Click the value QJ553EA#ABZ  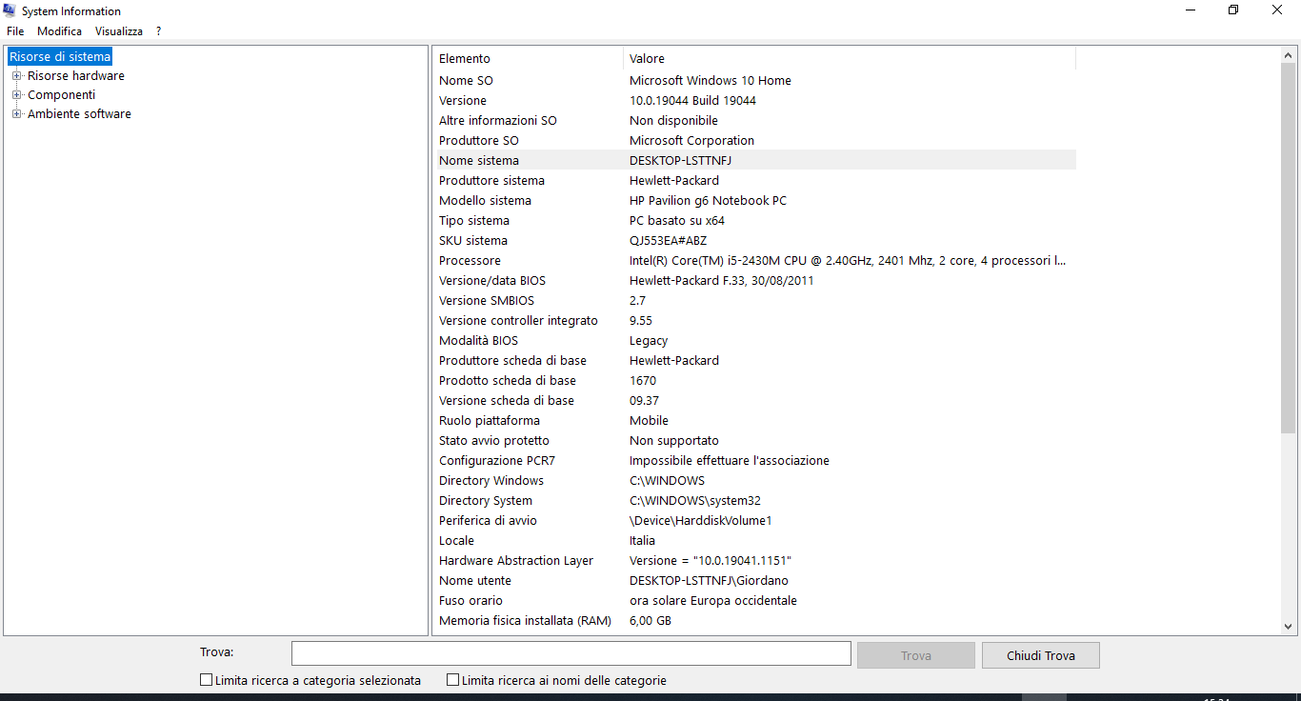coord(669,241)
